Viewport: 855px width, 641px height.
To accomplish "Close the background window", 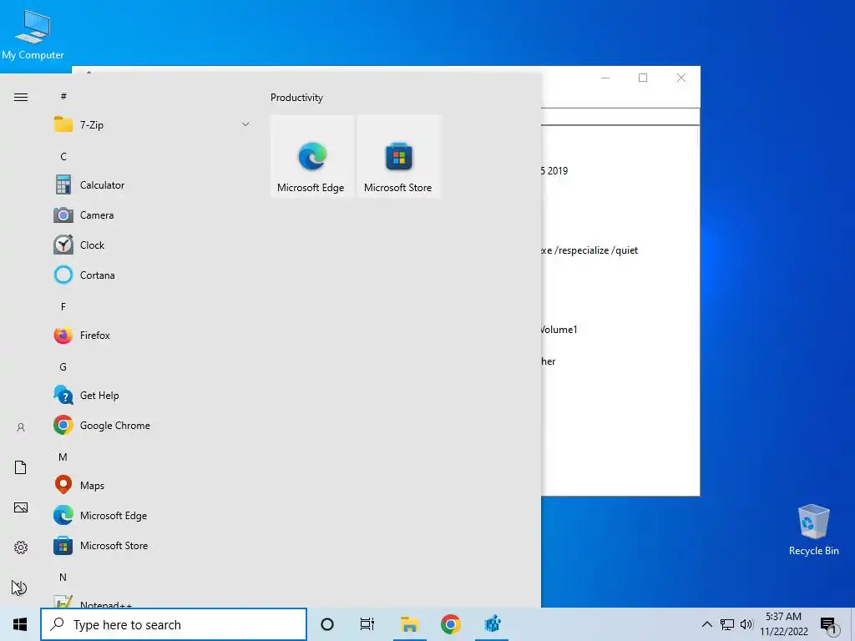I will point(681,78).
